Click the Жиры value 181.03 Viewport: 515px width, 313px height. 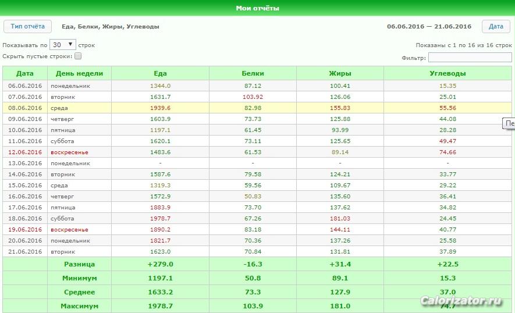(340, 218)
